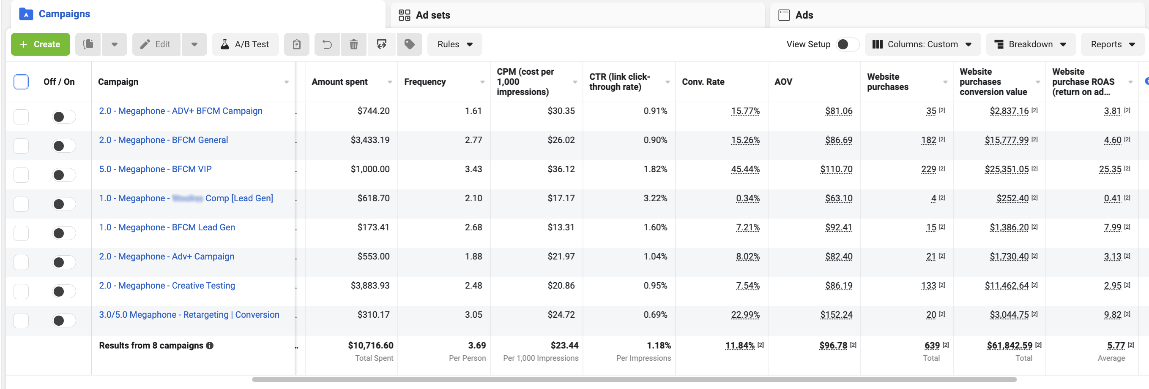This screenshot has width=1149, height=389.
Task: Click the tag label icon
Action: coord(410,44)
